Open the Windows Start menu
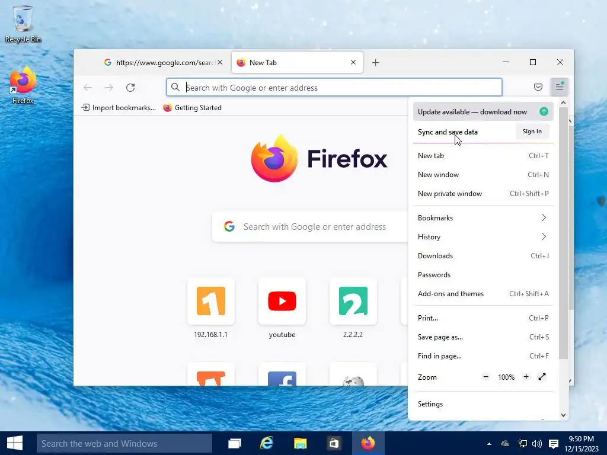This screenshot has height=455, width=607. 15,443
